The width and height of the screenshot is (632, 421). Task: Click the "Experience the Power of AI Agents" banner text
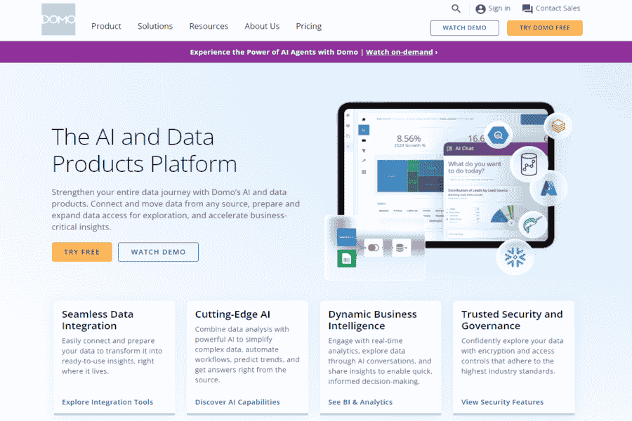(x=274, y=52)
